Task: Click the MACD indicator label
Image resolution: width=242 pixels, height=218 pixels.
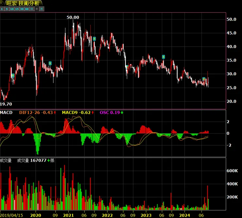Action: coord(6,113)
